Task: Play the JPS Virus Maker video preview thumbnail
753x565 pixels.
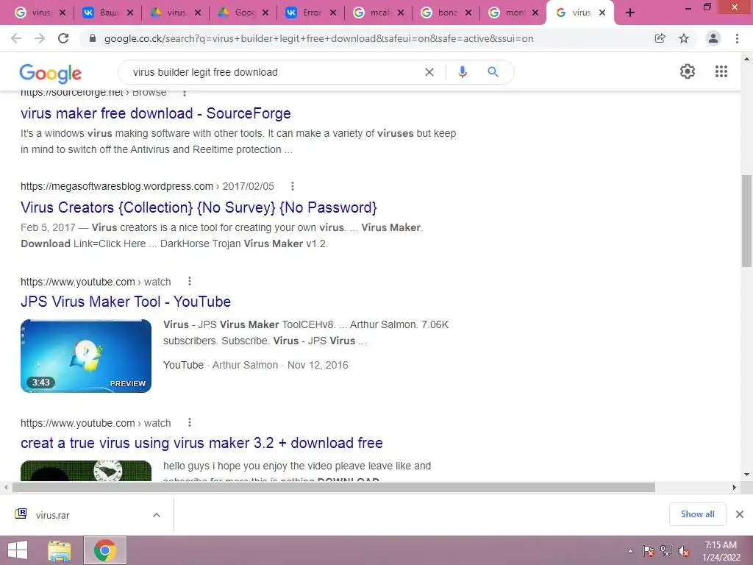Action: (x=86, y=356)
